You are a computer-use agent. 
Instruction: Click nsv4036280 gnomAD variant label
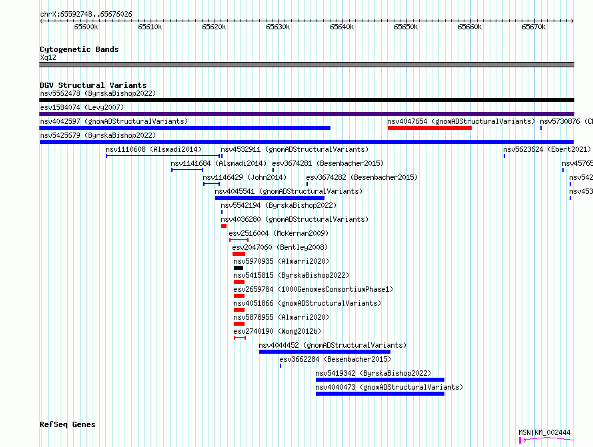click(x=295, y=219)
